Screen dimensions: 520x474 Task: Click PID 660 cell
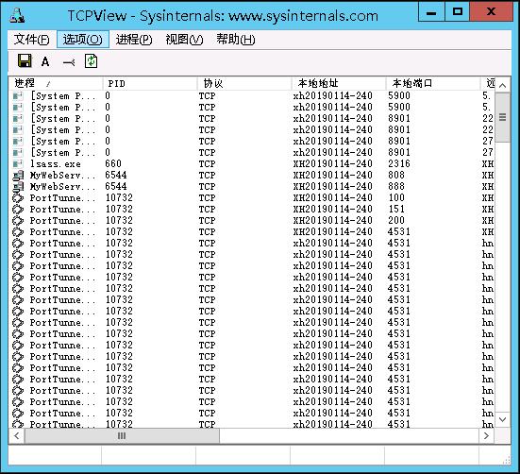[x=113, y=163]
